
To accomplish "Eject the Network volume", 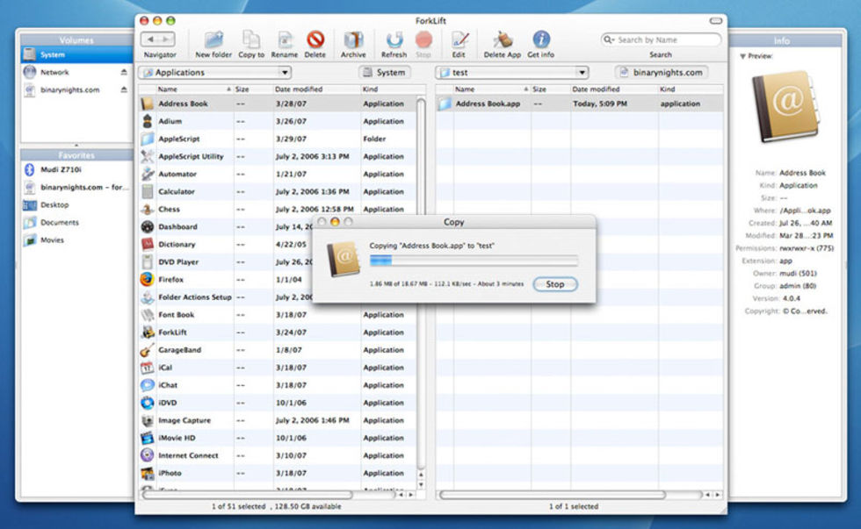I will pos(124,72).
